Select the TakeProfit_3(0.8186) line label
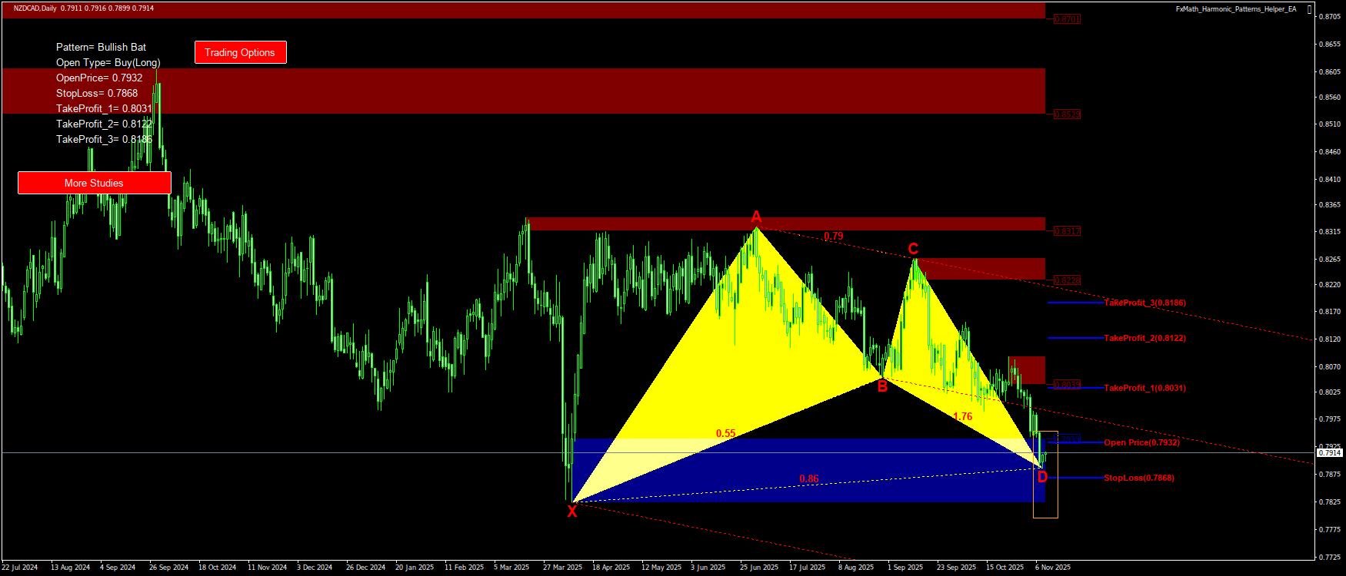 tap(1144, 303)
